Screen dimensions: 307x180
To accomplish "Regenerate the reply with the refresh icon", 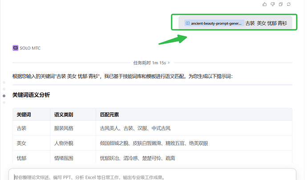I will 289,4.
